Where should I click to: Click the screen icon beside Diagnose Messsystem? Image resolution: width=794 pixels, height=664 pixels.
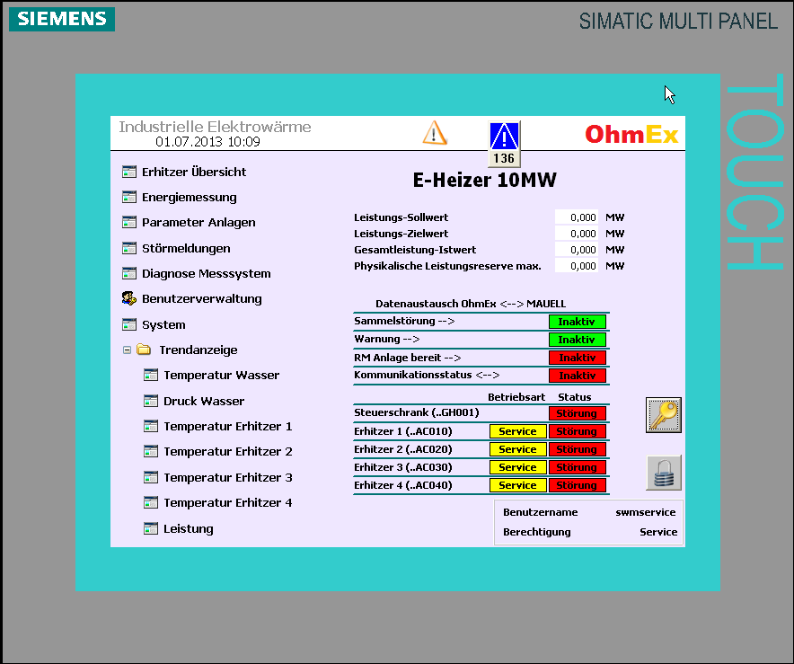point(129,273)
